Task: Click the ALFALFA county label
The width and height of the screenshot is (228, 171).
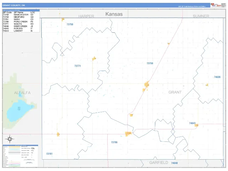Action: [22, 93]
